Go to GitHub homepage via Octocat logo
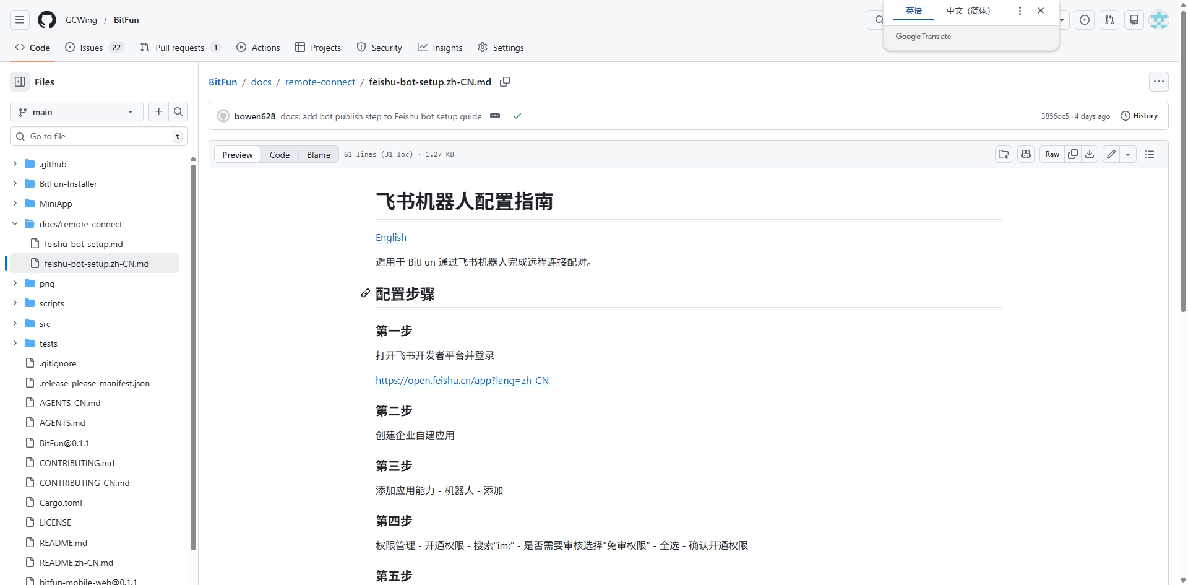The image size is (1188, 585). (x=47, y=20)
